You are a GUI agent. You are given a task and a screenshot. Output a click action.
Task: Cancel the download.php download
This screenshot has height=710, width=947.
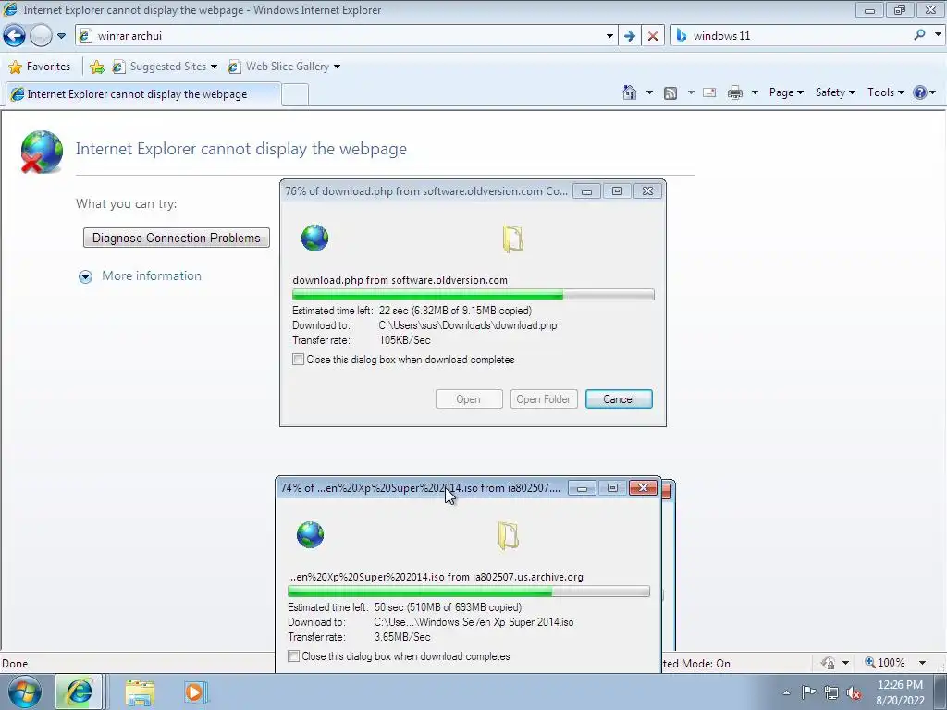(619, 399)
